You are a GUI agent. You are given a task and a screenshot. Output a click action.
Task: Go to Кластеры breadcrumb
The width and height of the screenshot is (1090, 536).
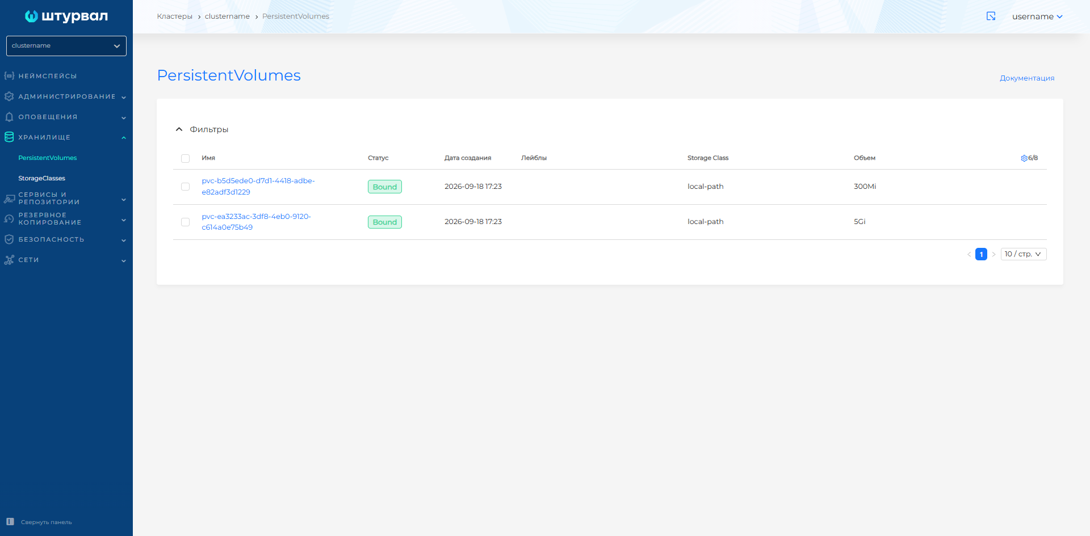point(175,16)
